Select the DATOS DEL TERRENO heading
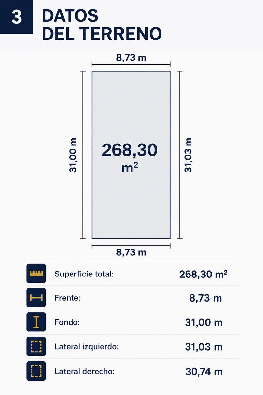The image size is (263, 395). (x=102, y=25)
